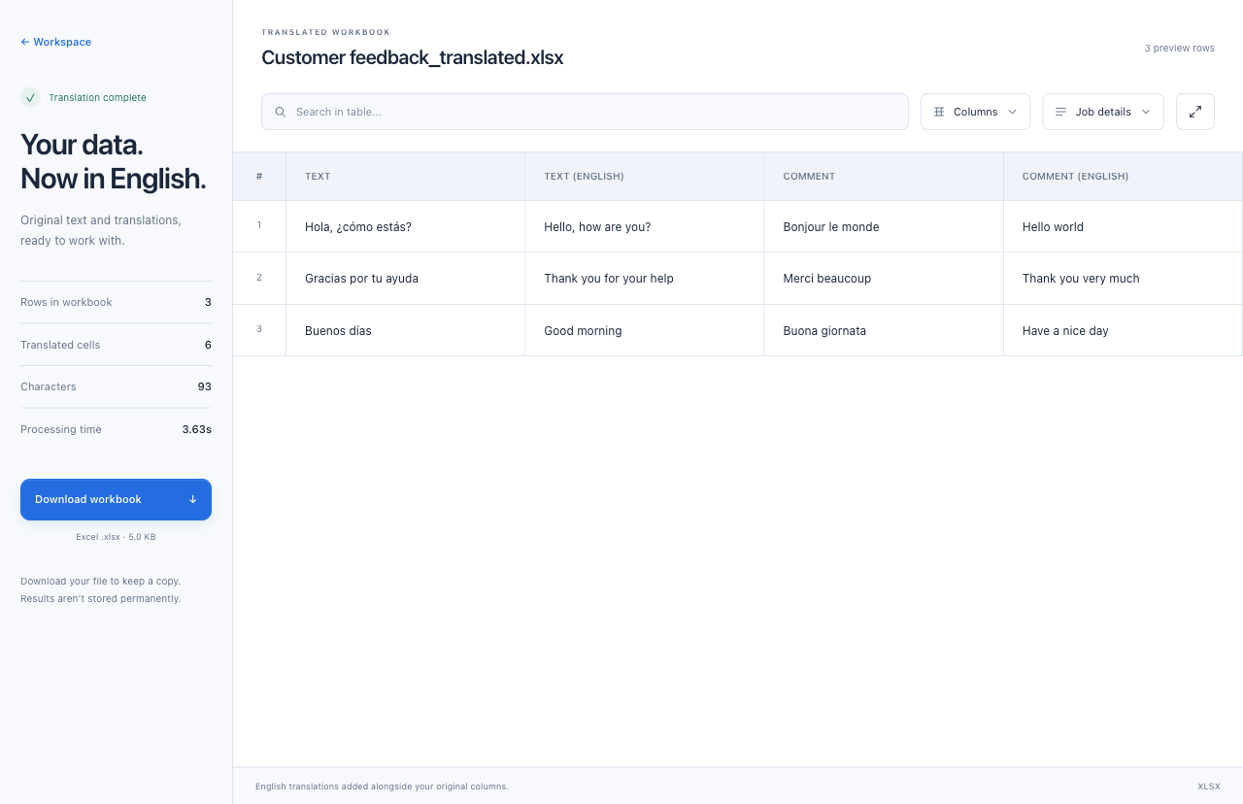
Task: Select the cell 'Hola, ¿cómo estás?'
Action: click(405, 227)
